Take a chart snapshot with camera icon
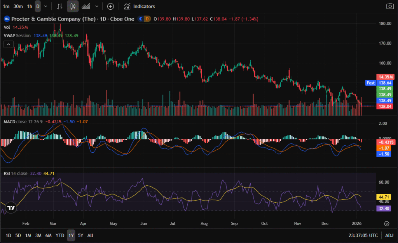The height and width of the screenshot is (243, 398). tap(389, 6)
